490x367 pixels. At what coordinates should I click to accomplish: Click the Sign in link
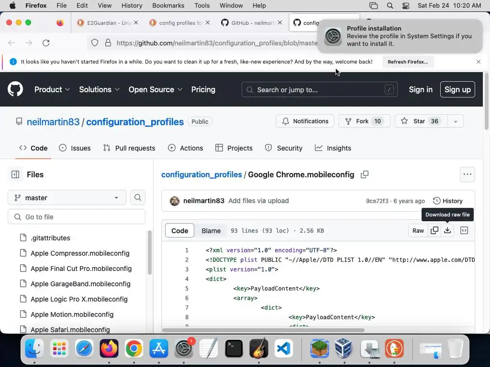[421, 89]
